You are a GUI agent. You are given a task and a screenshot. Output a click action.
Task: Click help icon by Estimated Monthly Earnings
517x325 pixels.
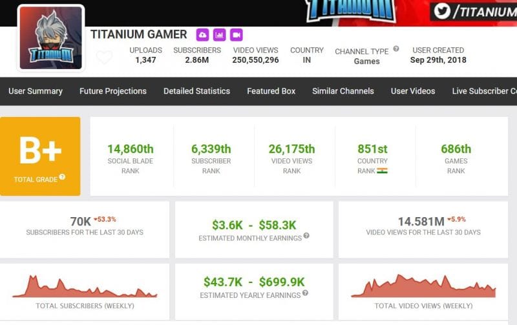coord(306,236)
